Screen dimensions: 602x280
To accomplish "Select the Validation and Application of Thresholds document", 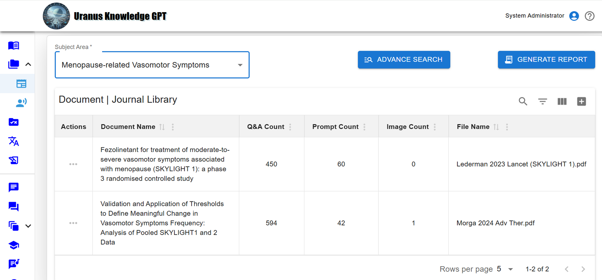I will pos(162,223).
